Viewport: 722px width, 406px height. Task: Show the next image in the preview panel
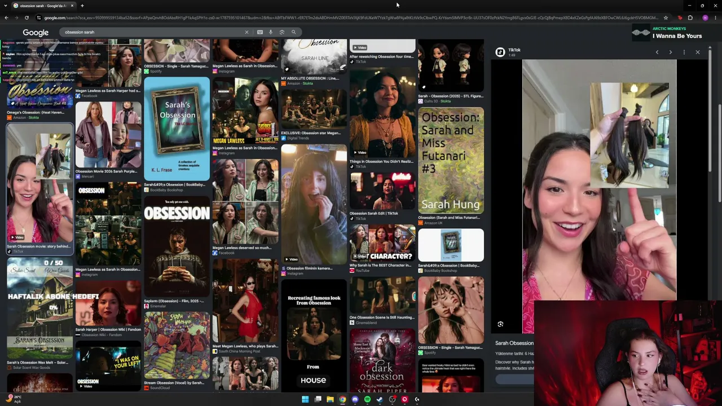click(671, 52)
